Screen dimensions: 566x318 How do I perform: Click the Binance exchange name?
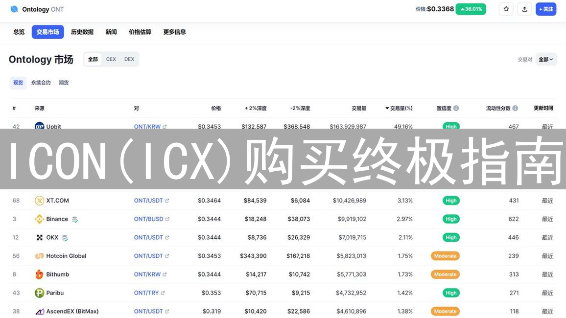pyautogui.click(x=57, y=219)
